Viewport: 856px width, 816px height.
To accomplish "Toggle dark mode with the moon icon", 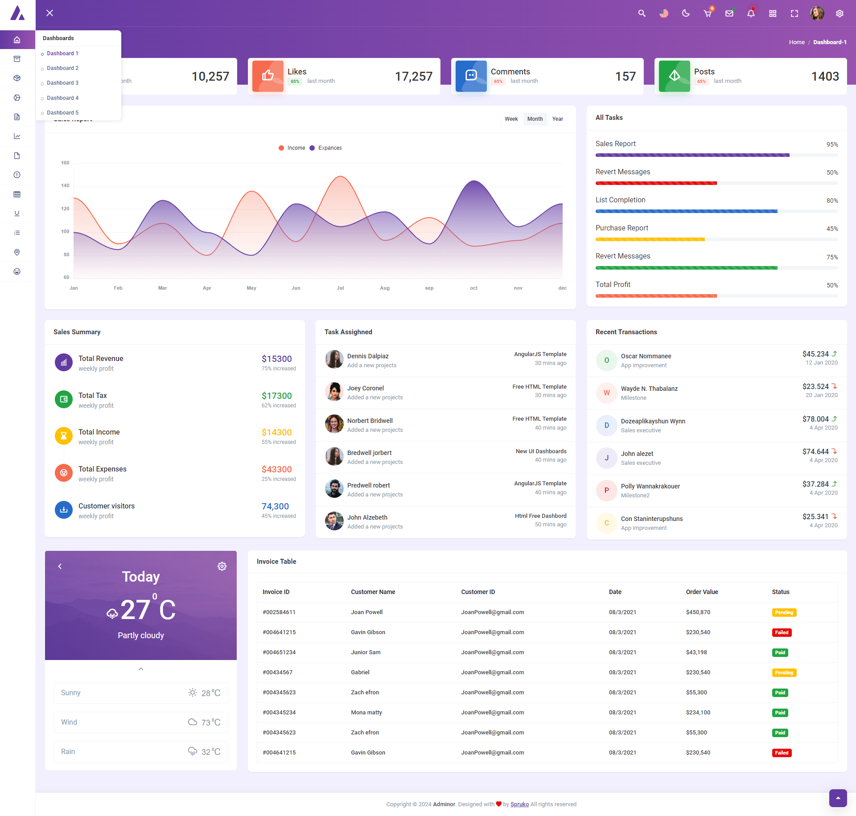I will pyautogui.click(x=686, y=13).
